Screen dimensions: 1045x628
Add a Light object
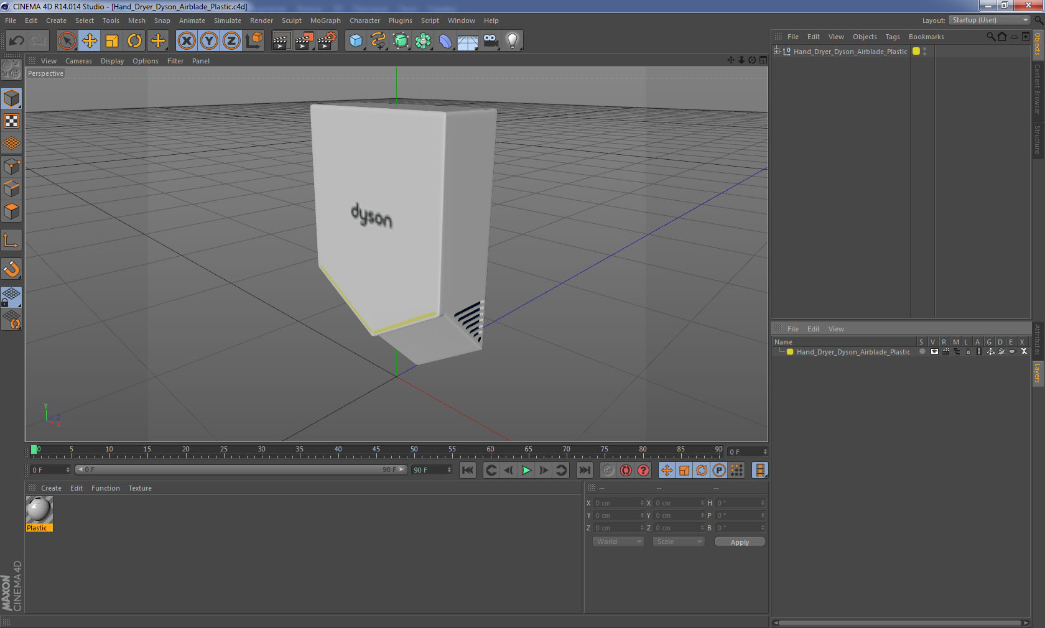tap(513, 41)
